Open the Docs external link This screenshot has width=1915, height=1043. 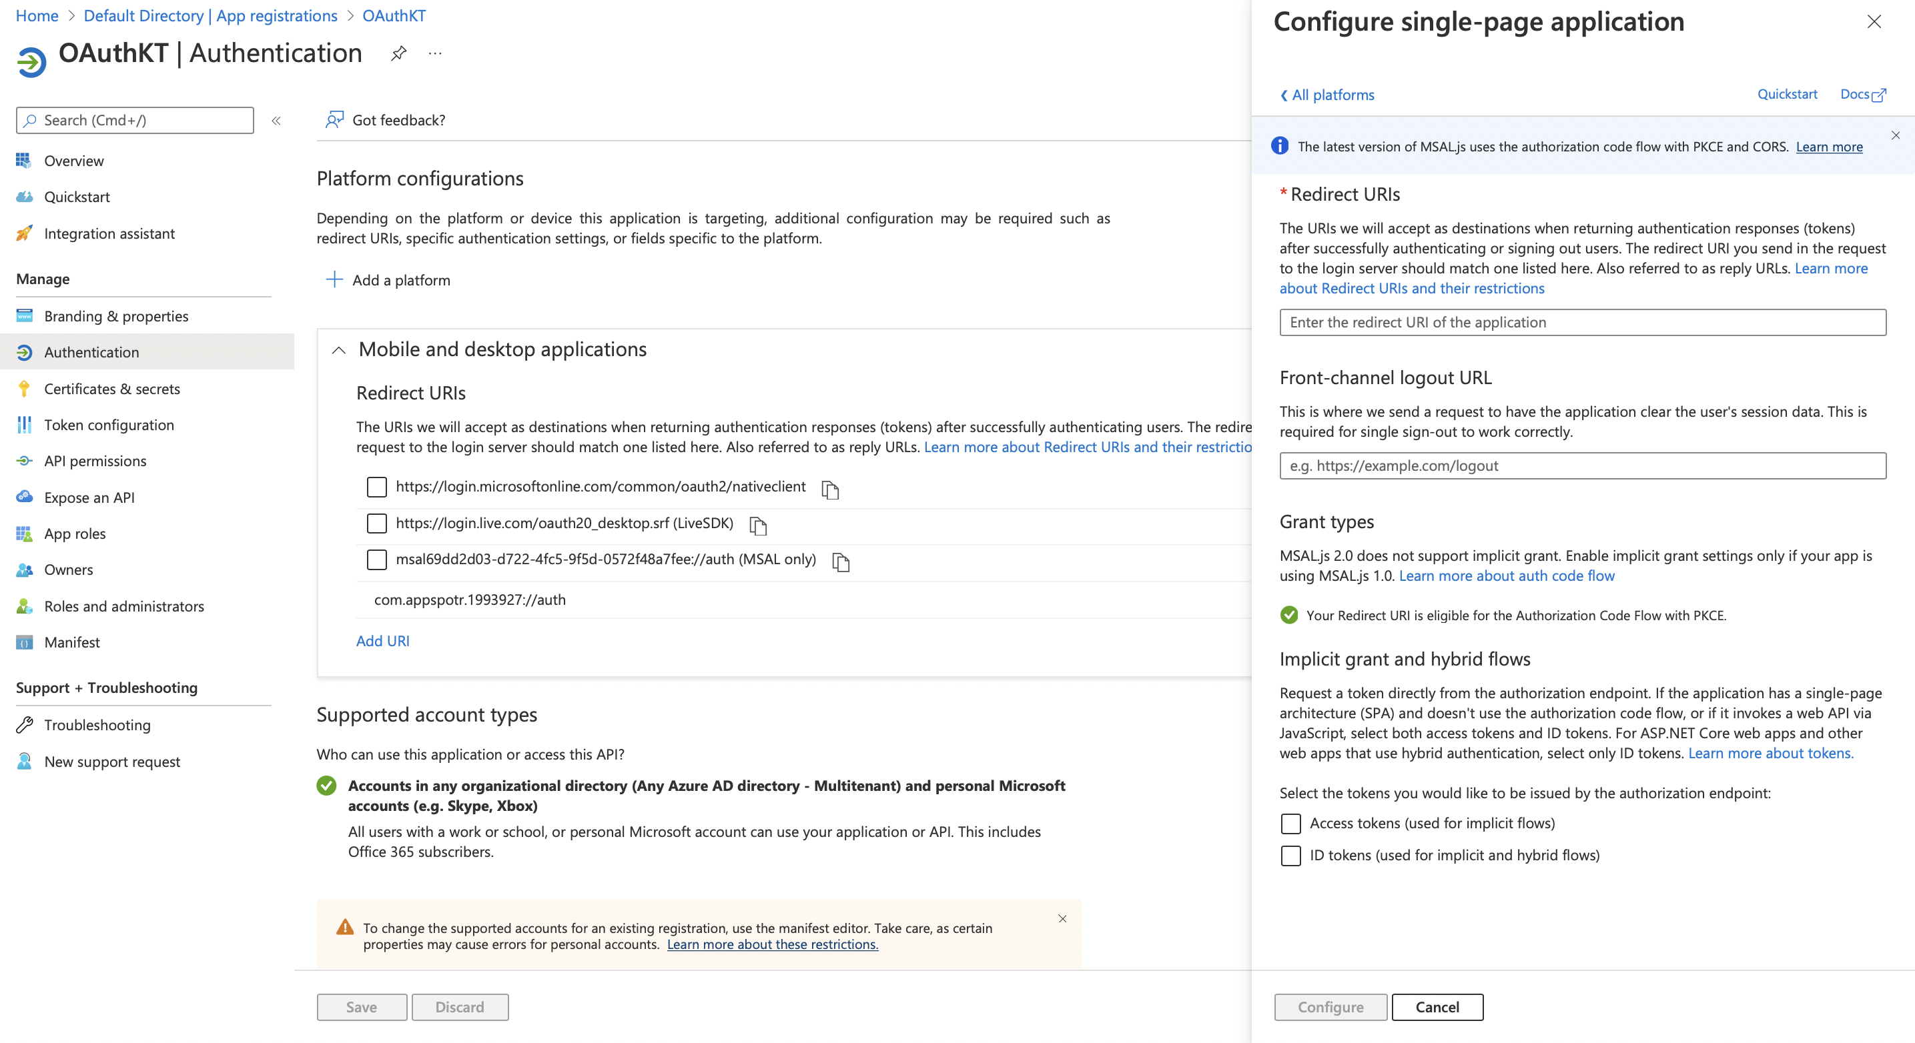tap(1863, 94)
